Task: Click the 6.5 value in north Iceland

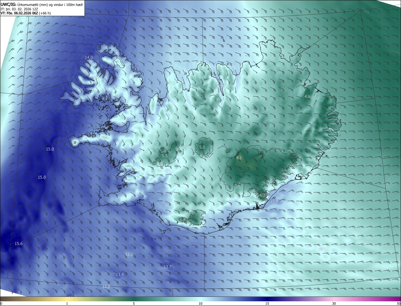Action: pos(215,101)
